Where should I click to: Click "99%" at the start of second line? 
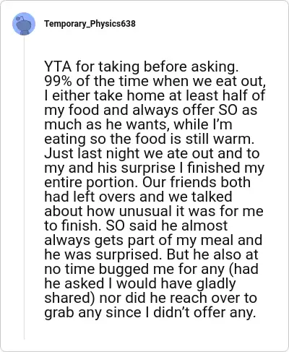coord(58,81)
